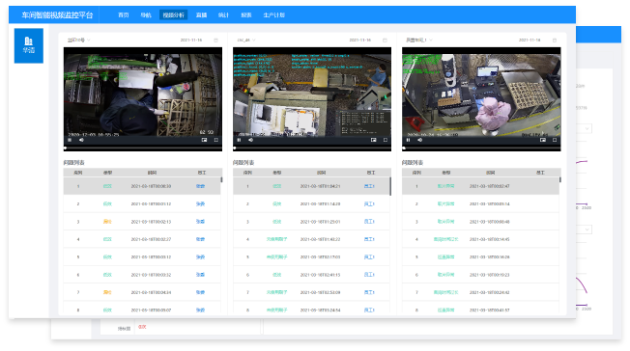Seek using the cnc_46 video progress bar
The image size is (630, 351).
[312, 148]
